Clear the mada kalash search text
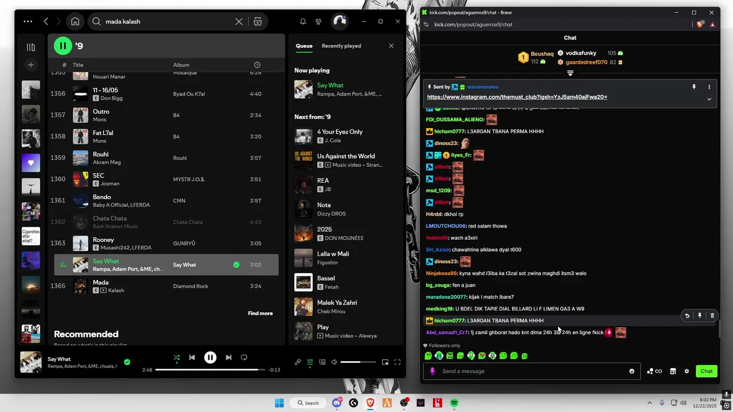This screenshot has height=412, width=733. click(x=239, y=22)
